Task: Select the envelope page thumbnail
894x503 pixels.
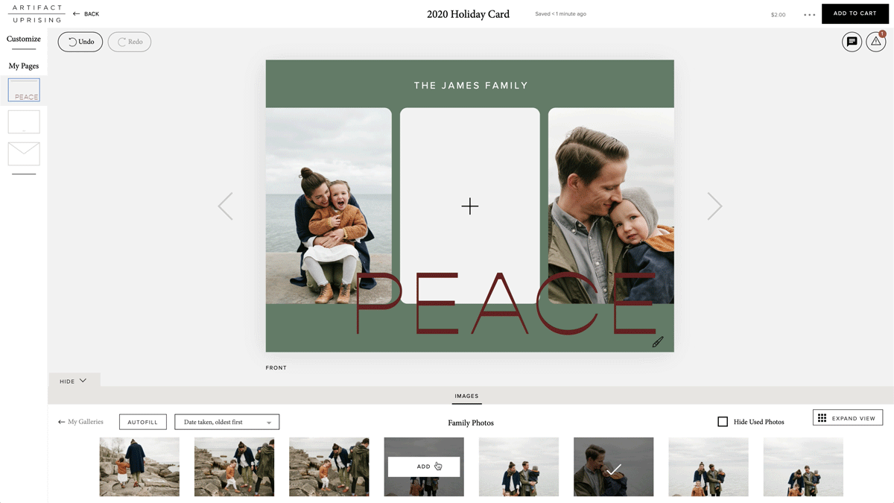Action: [24, 154]
